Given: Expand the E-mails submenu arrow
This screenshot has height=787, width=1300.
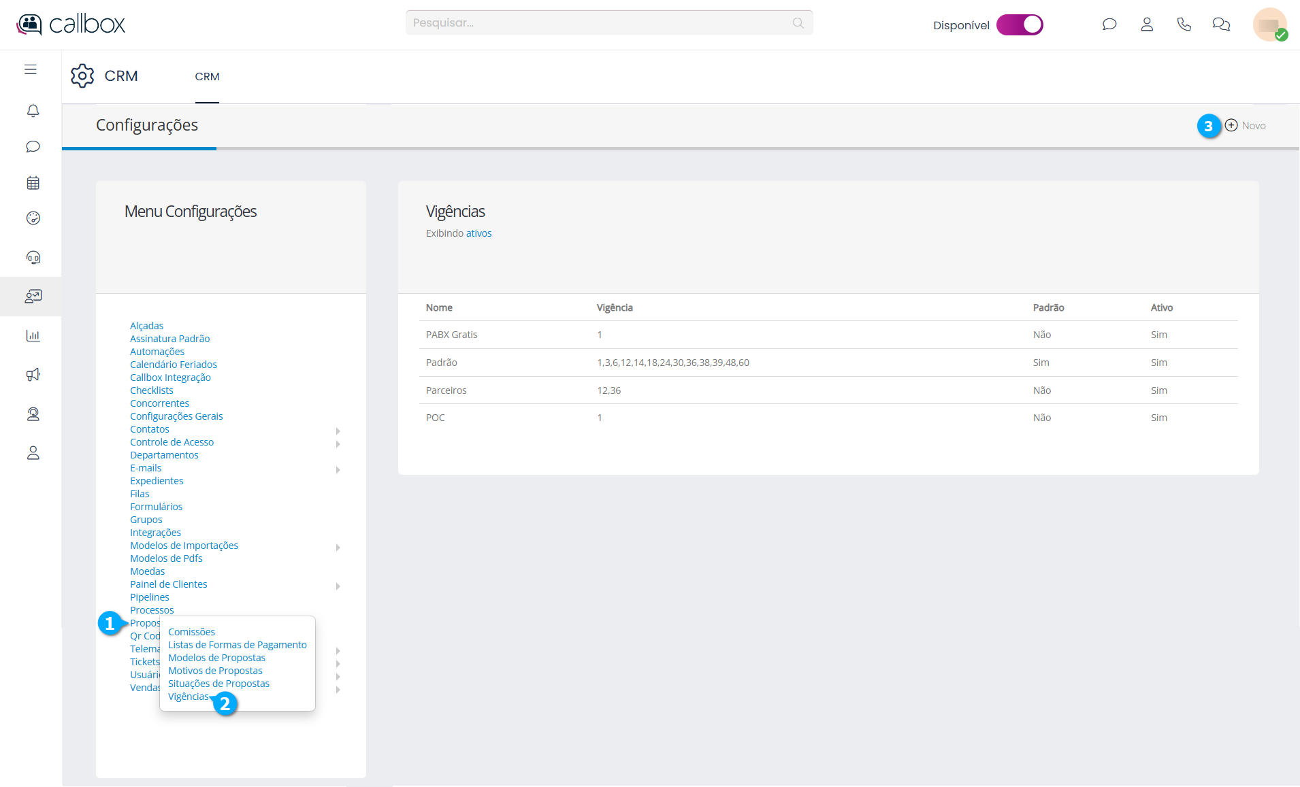Looking at the screenshot, I should tap(338, 469).
